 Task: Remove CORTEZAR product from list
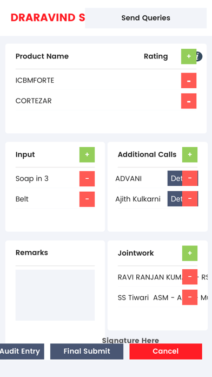[189, 101]
